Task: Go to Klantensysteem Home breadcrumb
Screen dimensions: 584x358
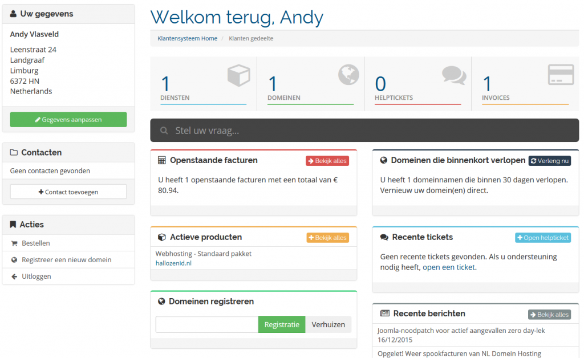Action: [x=187, y=38]
